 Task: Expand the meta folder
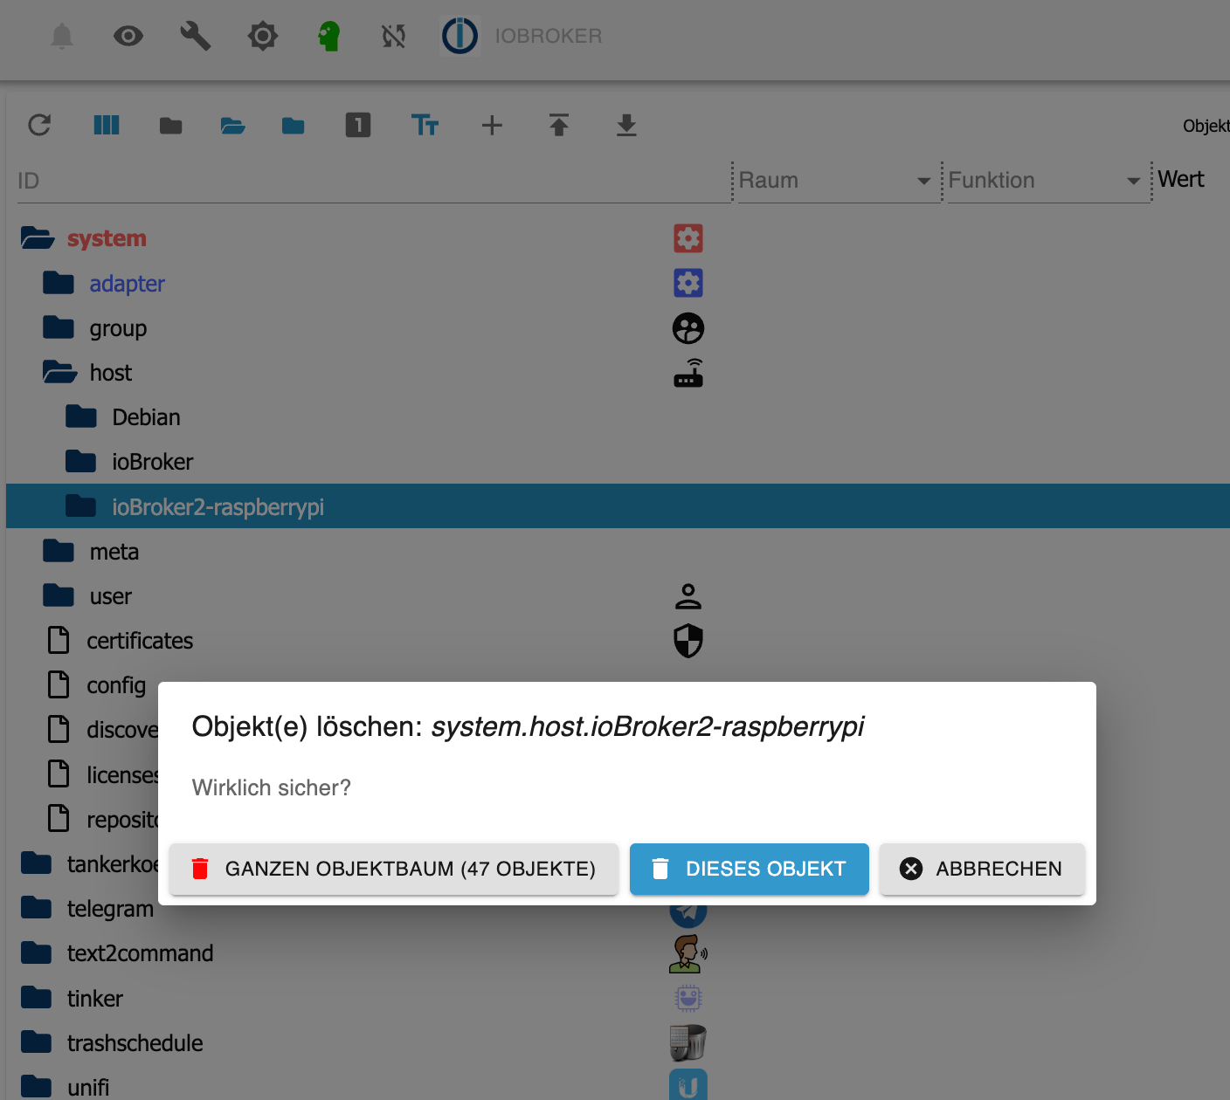click(59, 551)
